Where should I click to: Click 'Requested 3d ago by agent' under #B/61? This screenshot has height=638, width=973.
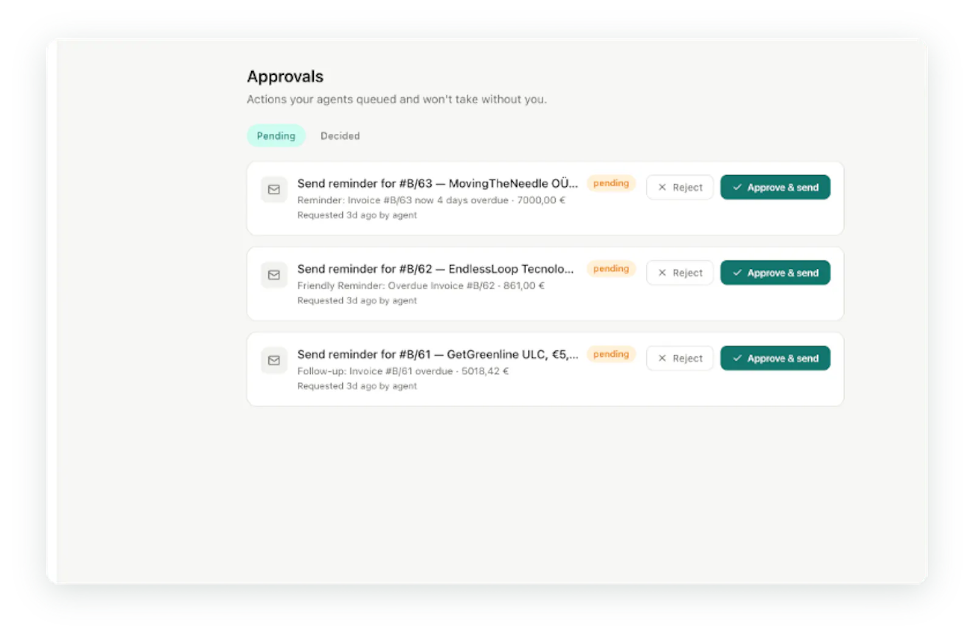(x=357, y=386)
